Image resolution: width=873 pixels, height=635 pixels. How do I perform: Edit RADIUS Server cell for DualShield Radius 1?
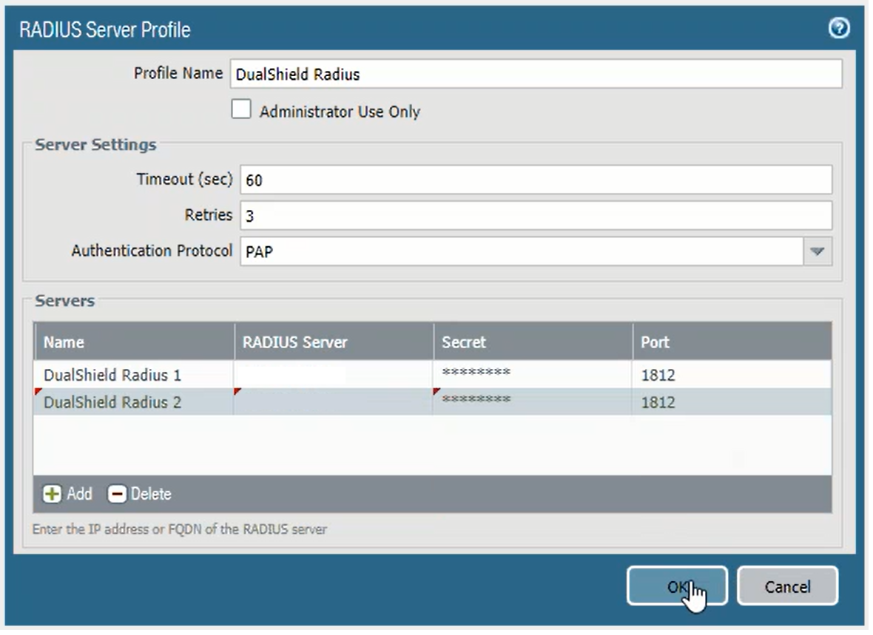tap(334, 375)
